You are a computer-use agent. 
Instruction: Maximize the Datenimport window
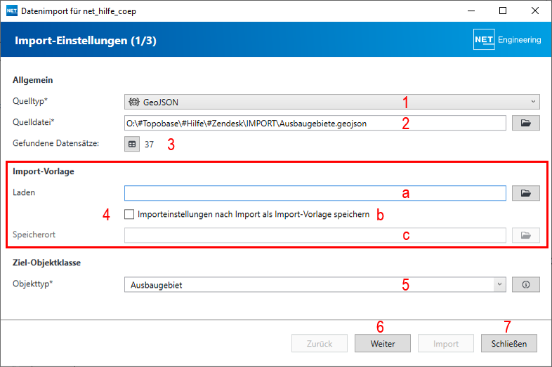[x=503, y=11]
